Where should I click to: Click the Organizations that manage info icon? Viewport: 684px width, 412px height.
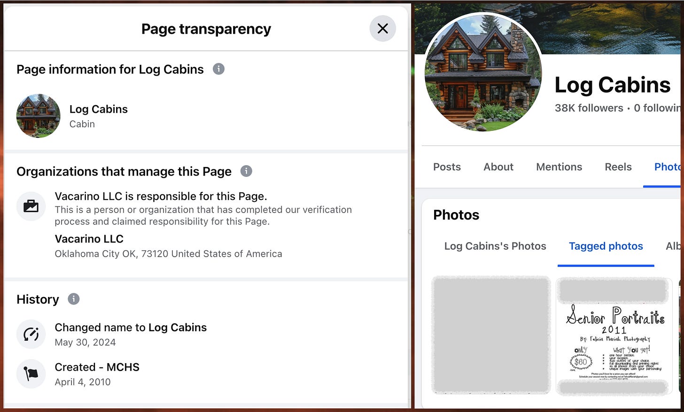(x=246, y=171)
